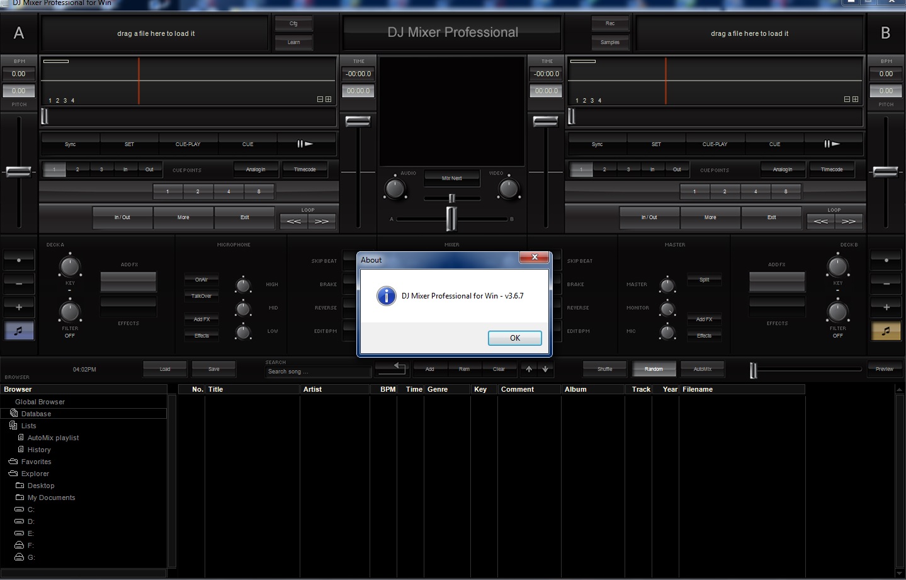Click the A/B crossfader handle
This screenshot has height=580, width=906.
(451, 219)
